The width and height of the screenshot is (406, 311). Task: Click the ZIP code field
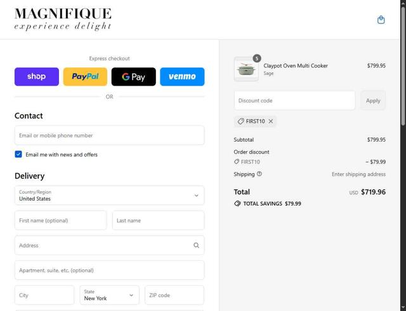coord(174,295)
